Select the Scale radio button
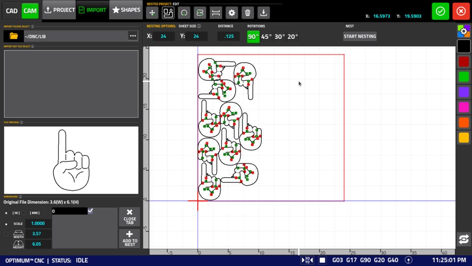Viewport: 472px width, 266px height. 6,224
